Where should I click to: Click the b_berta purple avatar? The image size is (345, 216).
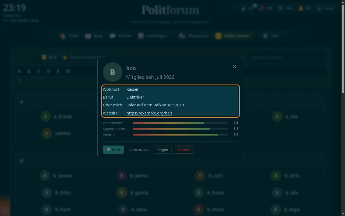[122, 176]
